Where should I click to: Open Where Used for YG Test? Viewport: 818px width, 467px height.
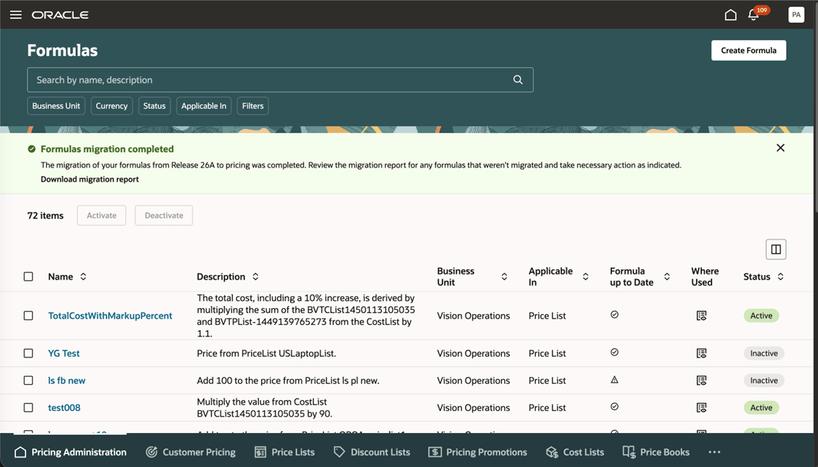701,353
